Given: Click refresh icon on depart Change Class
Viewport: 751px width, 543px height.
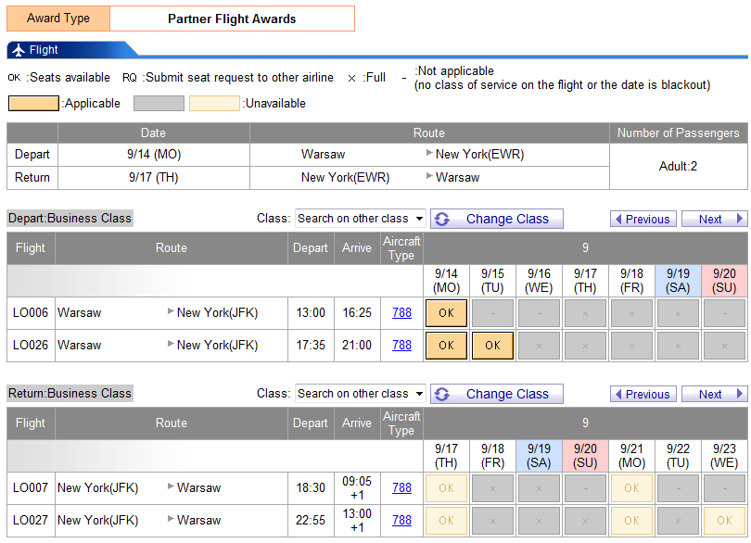Looking at the screenshot, I should 442,219.
